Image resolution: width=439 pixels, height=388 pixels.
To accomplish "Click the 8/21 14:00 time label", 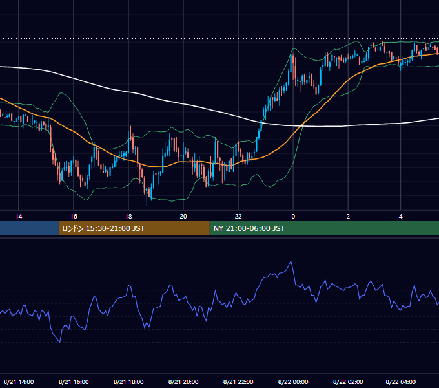I will click(19, 382).
